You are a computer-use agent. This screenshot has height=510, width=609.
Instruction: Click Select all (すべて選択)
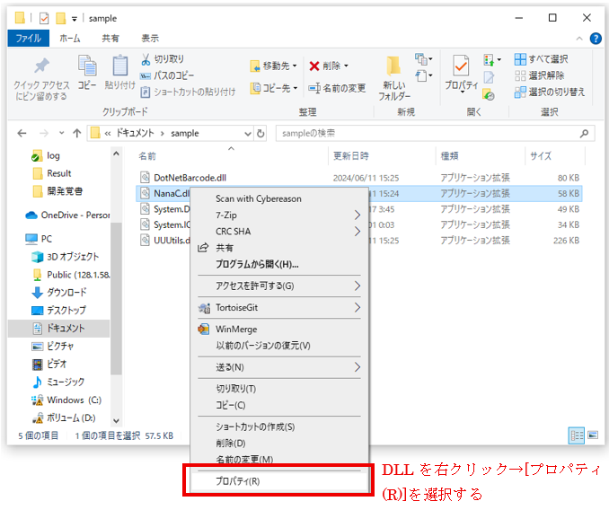tap(541, 59)
